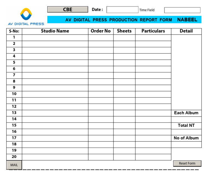Click the Time Field label

147,10
